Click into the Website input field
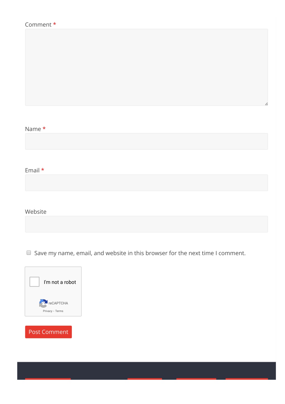 [x=146, y=224]
